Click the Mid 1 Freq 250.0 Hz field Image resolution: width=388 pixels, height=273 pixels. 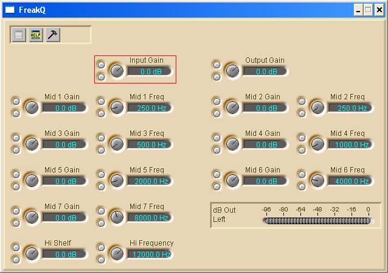click(x=149, y=108)
